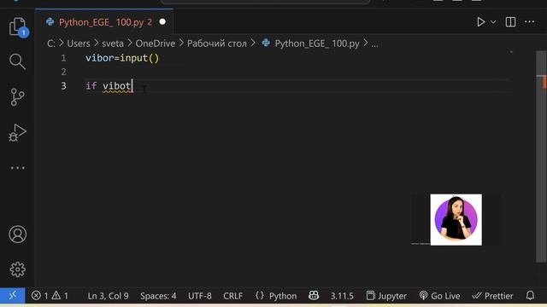Screen dimensions: 547x307
Task: Expand the run options dropdown arrow
Action: tap(493, 22)
